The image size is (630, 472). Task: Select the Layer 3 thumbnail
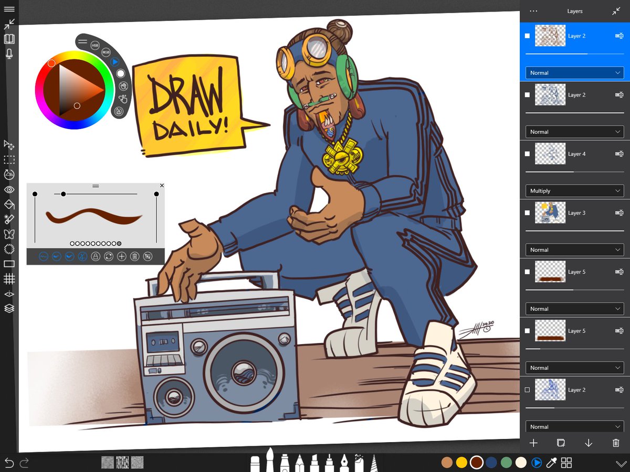(550, 213)
